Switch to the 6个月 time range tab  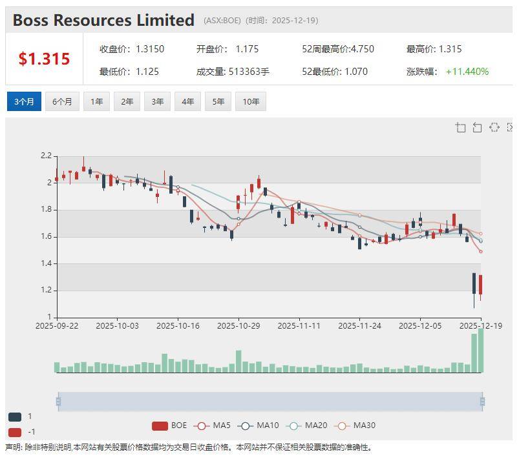pos(62,102)
